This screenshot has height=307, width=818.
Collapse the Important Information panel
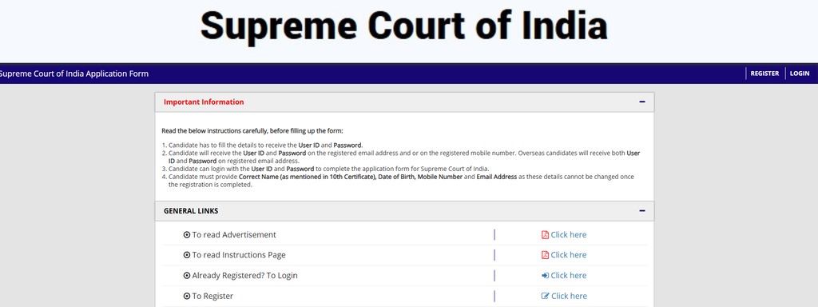pyautogui.click(x=642, y=102)
